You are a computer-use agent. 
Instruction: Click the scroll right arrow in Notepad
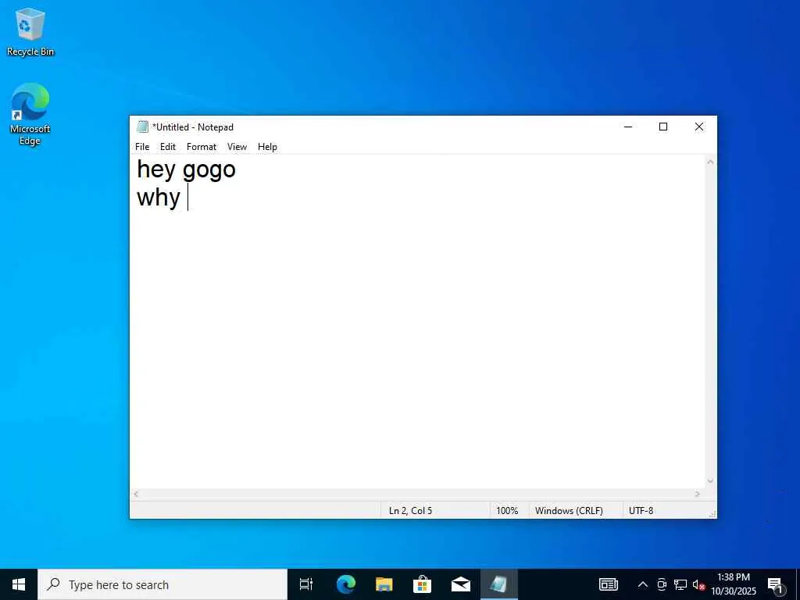coord(698,494)
